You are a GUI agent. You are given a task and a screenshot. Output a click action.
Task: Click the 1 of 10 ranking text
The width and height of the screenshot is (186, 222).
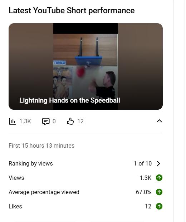[143, 163]
